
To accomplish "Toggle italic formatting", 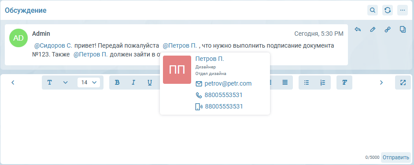I will coord(133,82).
